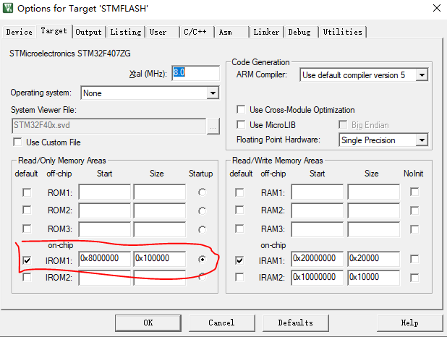Check the ROM3 default checkbox
This screenshot has height=337, width=447.
(27, 229)
